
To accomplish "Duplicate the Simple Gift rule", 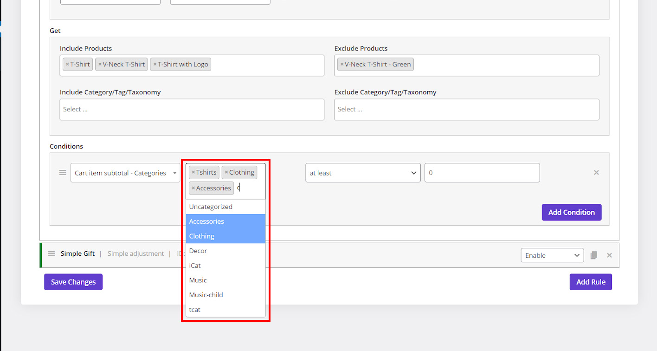I will pos(593,255).
